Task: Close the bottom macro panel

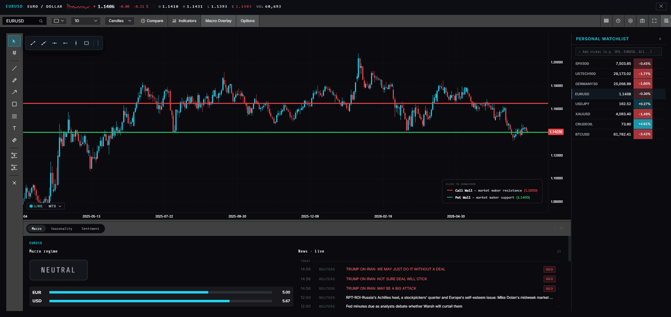Action: 562,228
